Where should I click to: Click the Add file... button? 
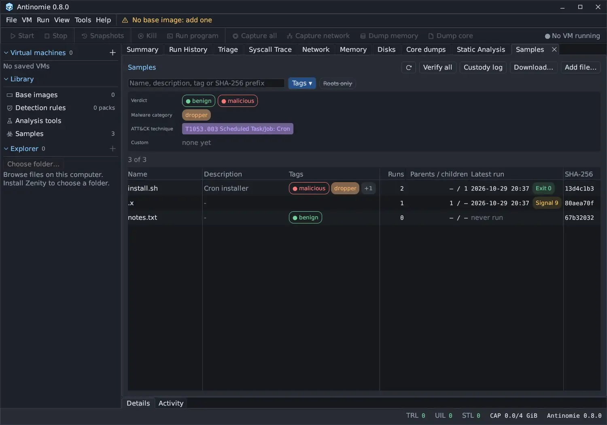(581, 68)
